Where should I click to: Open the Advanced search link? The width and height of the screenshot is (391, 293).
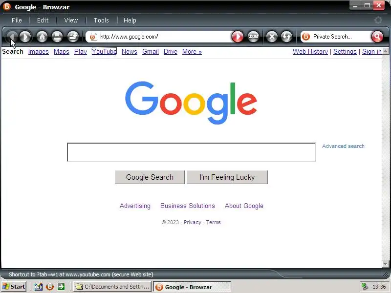click(x=343, y=146)
